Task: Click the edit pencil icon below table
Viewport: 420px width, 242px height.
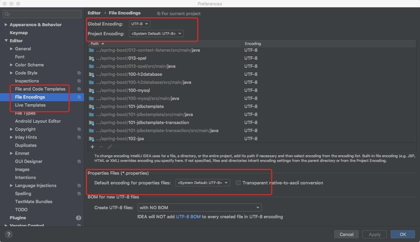Action: point(110,147)
